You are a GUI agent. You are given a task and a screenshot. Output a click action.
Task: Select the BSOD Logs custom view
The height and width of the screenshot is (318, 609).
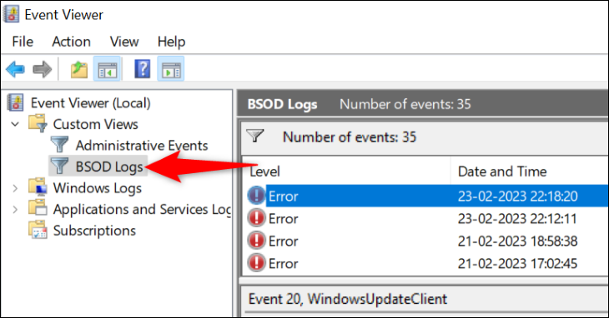[109, 167]
